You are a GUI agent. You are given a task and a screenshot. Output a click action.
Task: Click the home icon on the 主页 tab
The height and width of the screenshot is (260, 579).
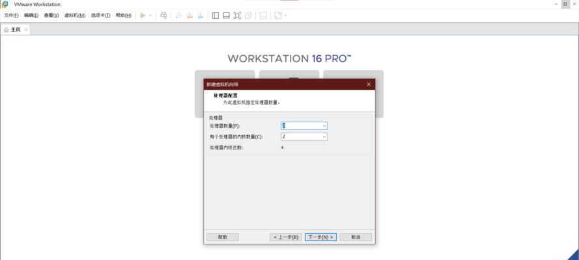pyautogui.click(x=7, y=30)
